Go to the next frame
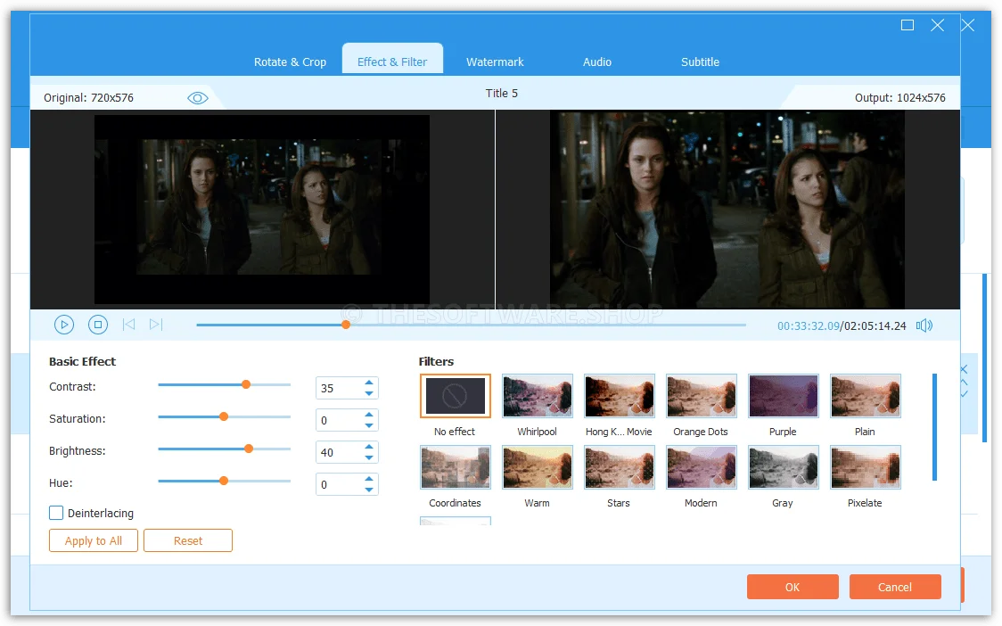1002x626 pixels. tap(156, 325)
